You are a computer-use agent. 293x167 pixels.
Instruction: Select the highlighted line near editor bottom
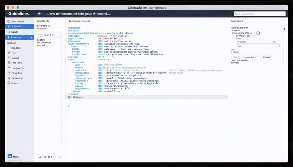(146, 97)
